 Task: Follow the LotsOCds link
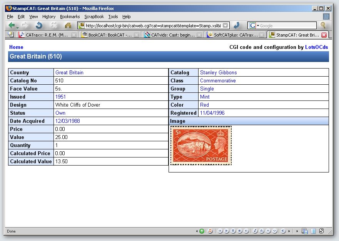(x=316, y=47)
